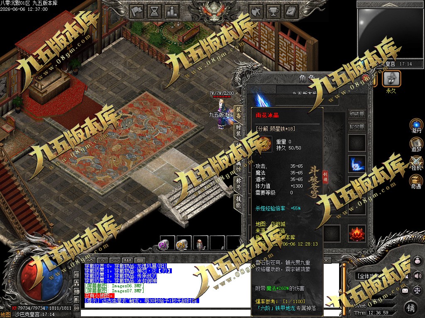Open the money bag icon at bottom right
Image resolution: width=425 pixels, height=318 pixels.
tap(418, 261)
